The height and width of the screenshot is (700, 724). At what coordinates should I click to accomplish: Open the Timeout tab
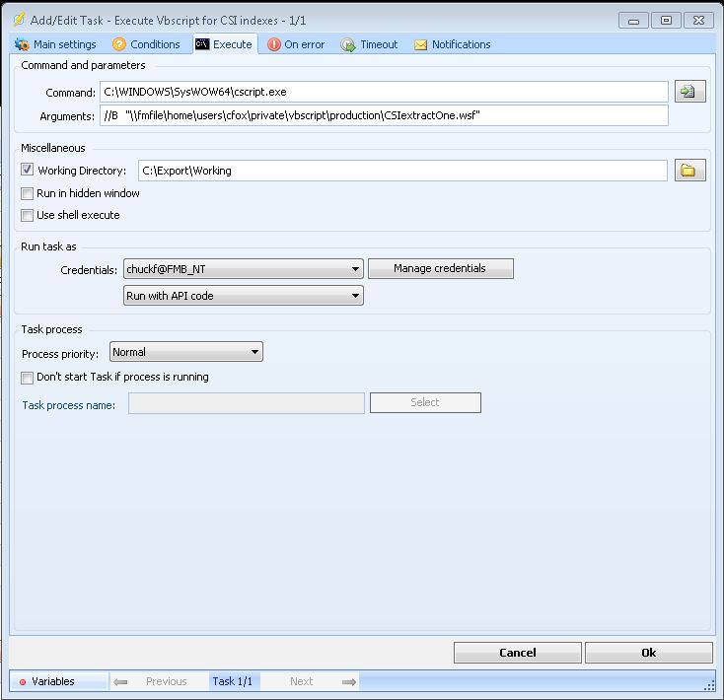click(x=369, y=44)
